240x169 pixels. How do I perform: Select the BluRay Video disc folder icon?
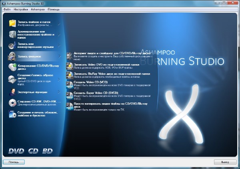click(70, 75)
